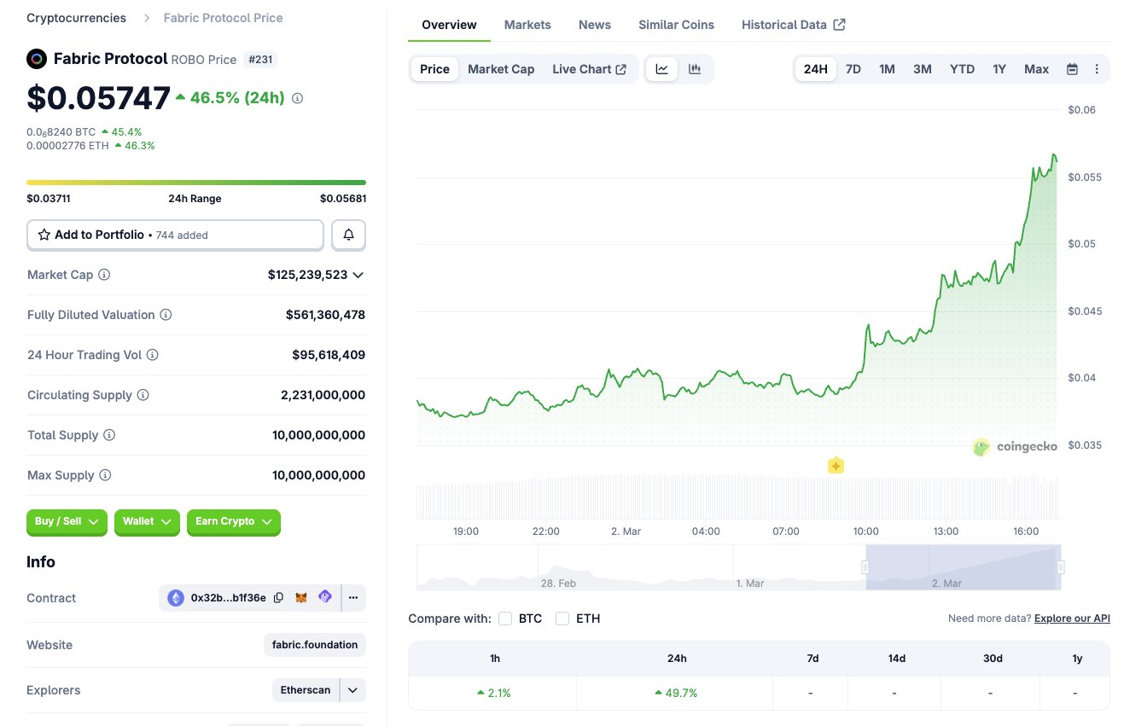1124x726 pixels.
Task: Copy the contract address
Action: point(278,598)
